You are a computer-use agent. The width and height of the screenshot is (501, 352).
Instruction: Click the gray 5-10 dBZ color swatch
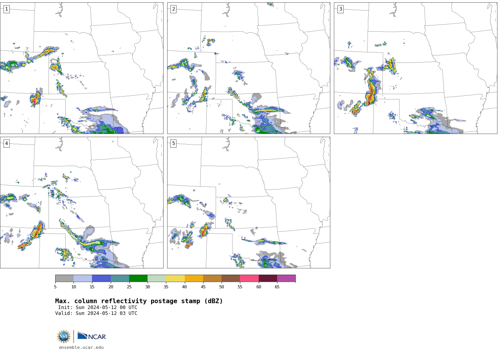coord(64,278)
